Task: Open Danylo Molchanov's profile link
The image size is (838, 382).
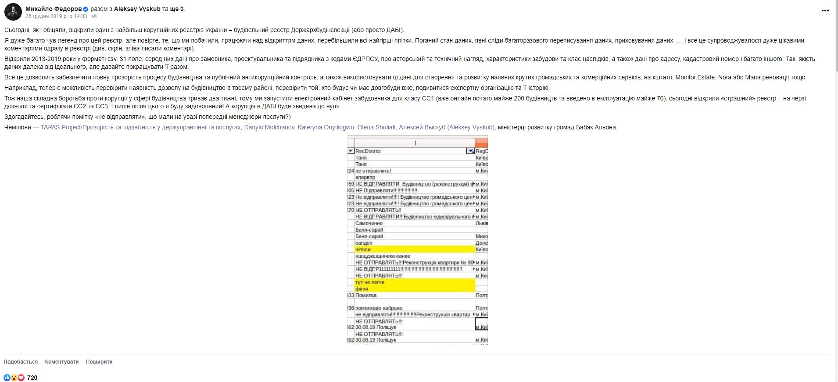Action: click(269, 127)
